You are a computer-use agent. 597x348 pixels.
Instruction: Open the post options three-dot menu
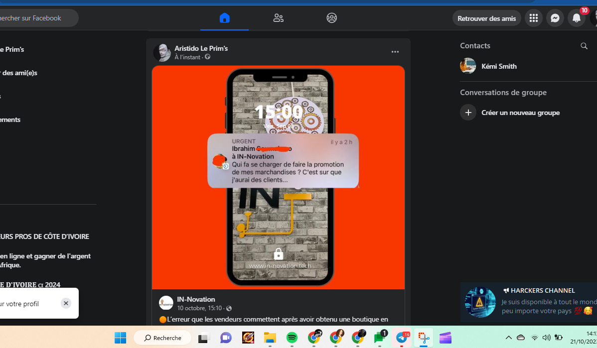tap(395, 52)
